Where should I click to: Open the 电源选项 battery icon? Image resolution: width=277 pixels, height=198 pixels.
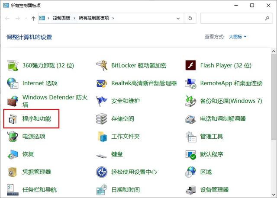click(13, 137)
